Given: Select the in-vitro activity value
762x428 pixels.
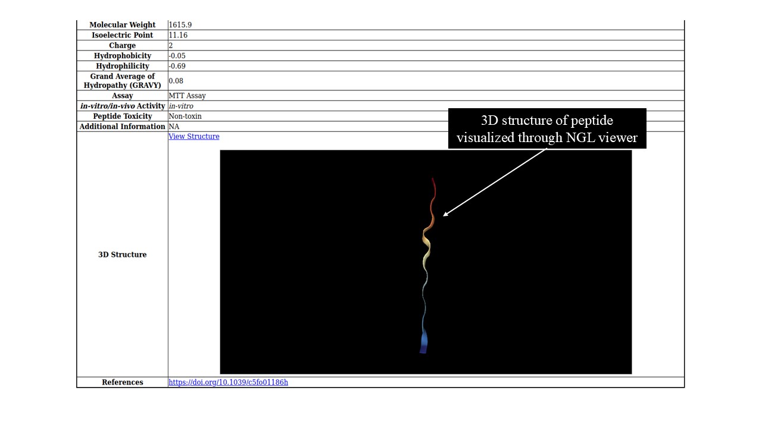Looking at the screenshot, I should 181,106.
